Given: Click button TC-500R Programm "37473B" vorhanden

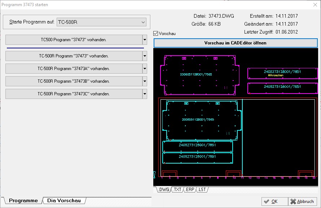Looking at the screenshot, I should click(x=74, y=81).
